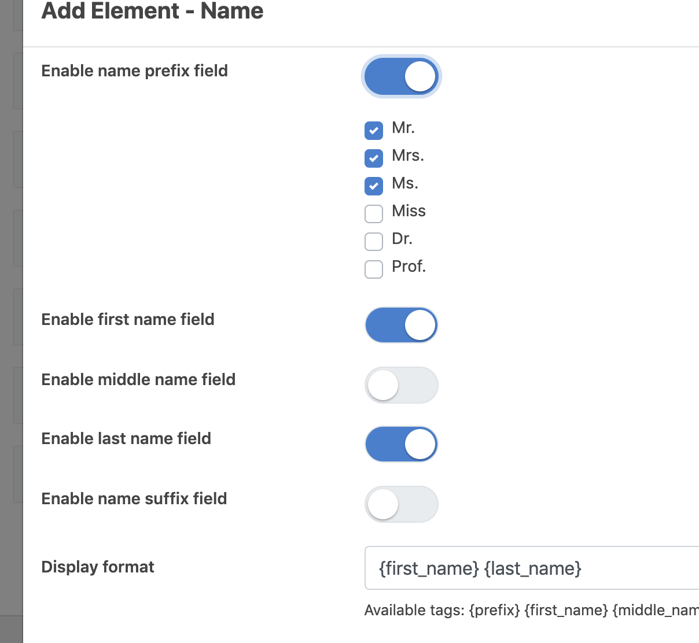Click the 'Enable first name field' label text

pyautogui.click(x=128, y=319)
